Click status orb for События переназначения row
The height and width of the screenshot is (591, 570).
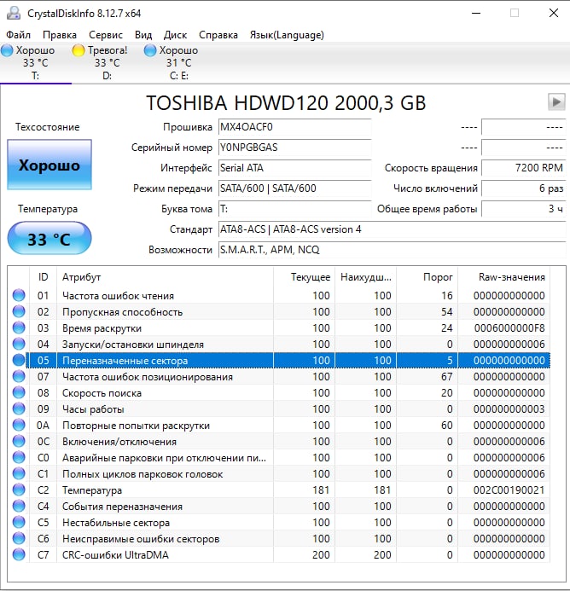[x=19, y=506]
